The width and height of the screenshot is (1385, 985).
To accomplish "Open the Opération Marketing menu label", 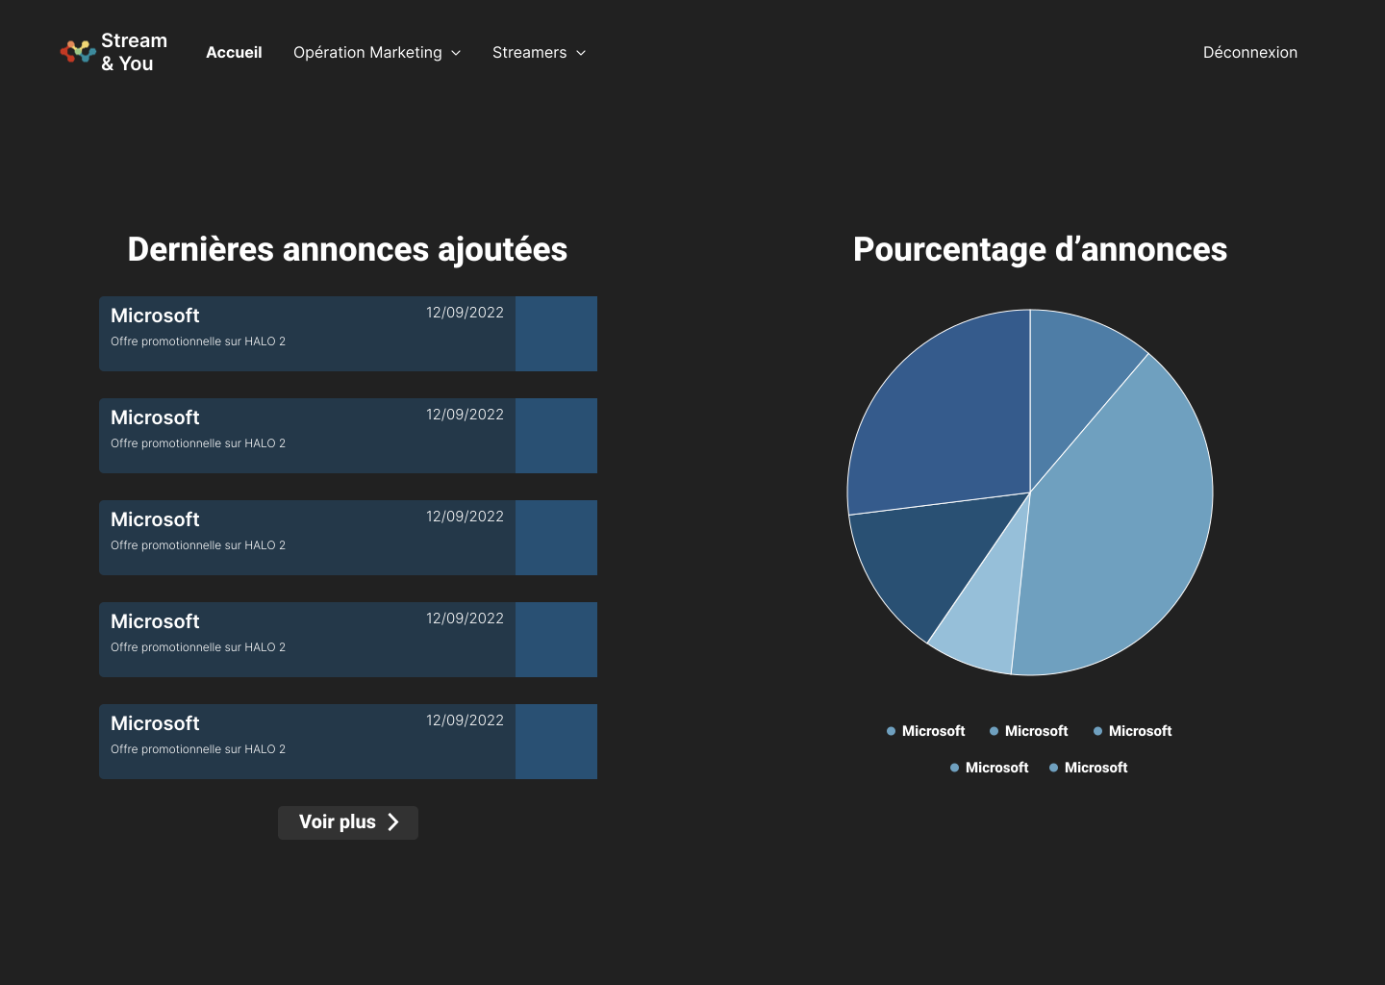I will point(367,53).
